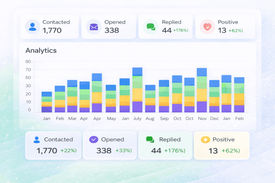Viewport: 275px width, 183px height.
Task: Click the 338 value in bottom Opened card
Action: [104, 151]
